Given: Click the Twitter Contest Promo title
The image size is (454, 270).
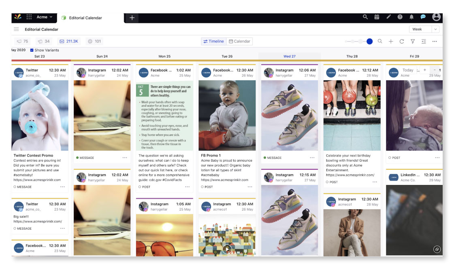Looking at the screenshot, I should pyautogui.click(x=33, y=155).
